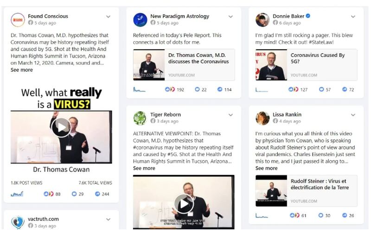Click See more on the Found Conscious post
The height and width of the screenshot is (239, 371).
click(x=22, y=70)
